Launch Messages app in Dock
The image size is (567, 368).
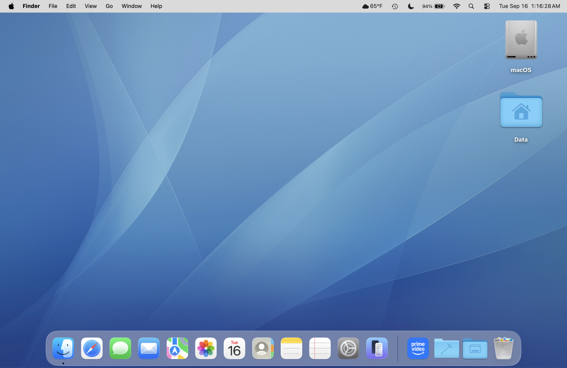[120, 348]
